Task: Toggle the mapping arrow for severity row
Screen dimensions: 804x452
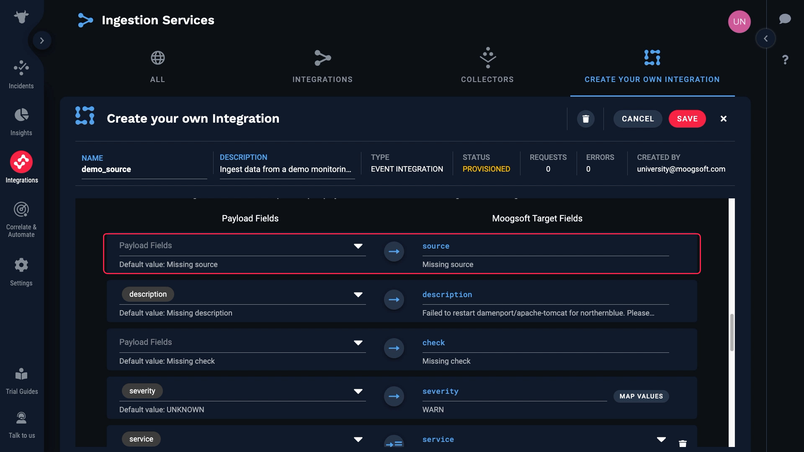Action: tap(394, 396)
